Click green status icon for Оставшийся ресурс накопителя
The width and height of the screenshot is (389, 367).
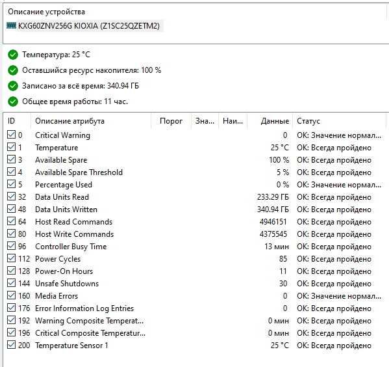tap(12, 70)
